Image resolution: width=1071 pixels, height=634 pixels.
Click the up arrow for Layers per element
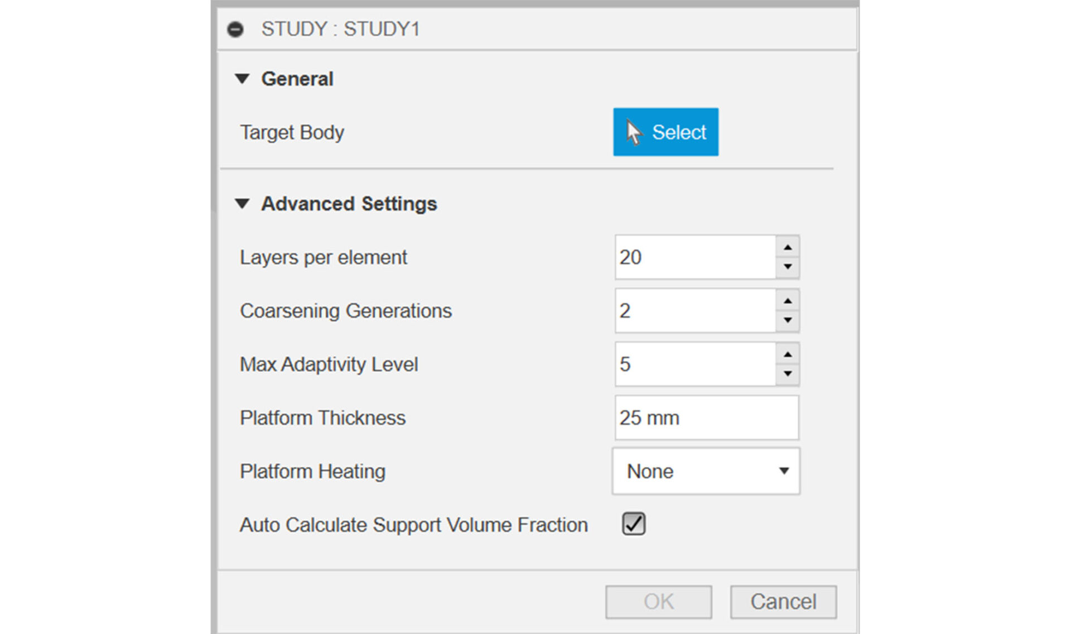tap(787, 247)
